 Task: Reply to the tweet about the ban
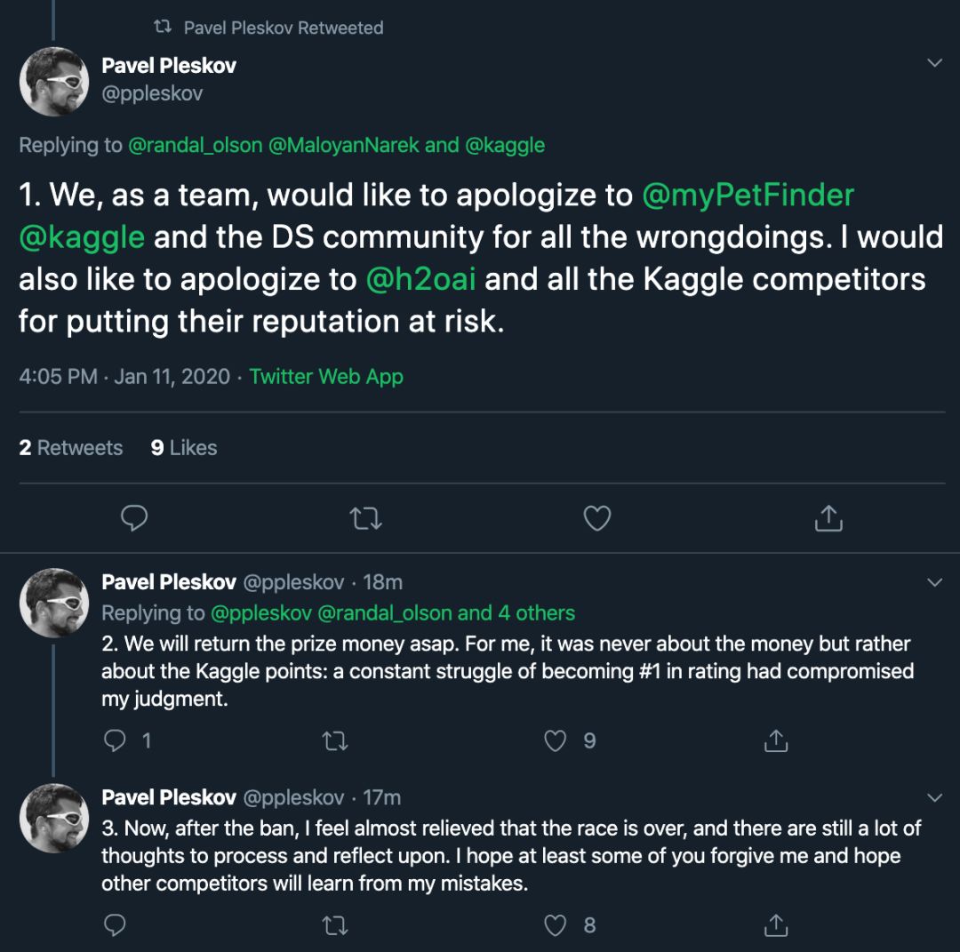point(116,925)
